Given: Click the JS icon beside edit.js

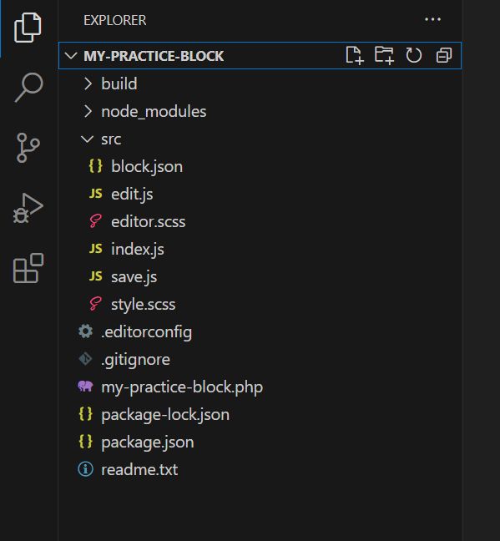Looking at the screenshot, I should [x=96, y=194].
